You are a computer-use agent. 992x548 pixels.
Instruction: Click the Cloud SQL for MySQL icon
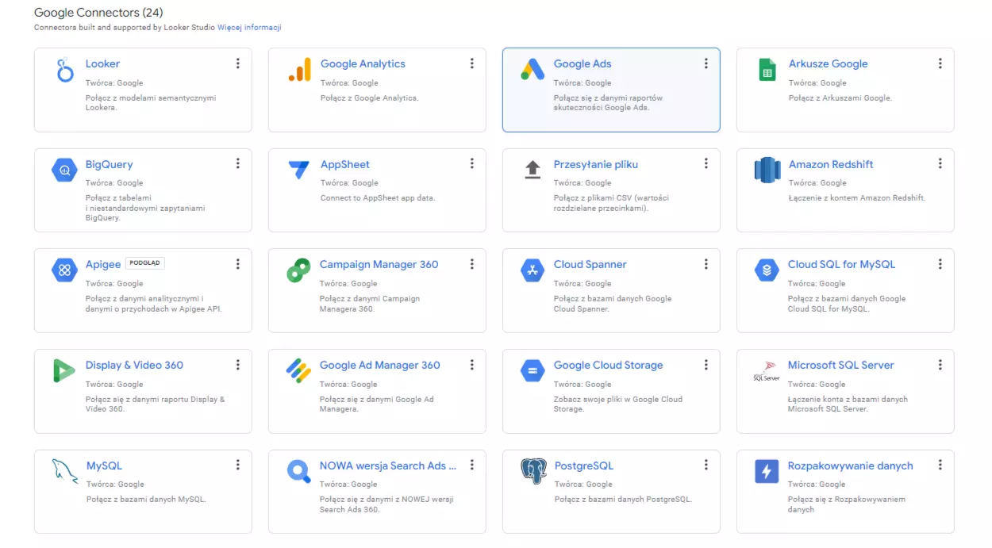(767, 270)
